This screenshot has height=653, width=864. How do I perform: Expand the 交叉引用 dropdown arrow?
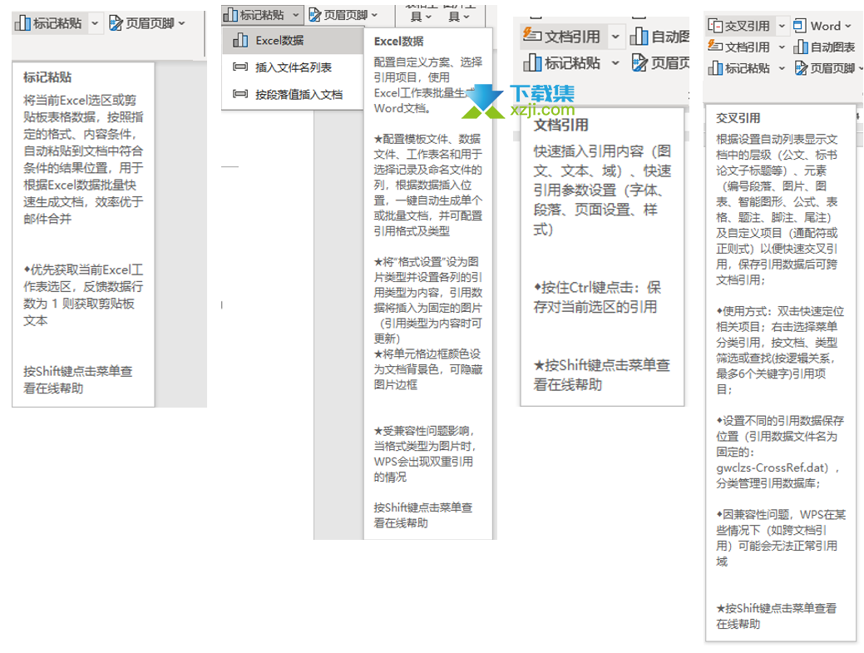coord(782,26)
